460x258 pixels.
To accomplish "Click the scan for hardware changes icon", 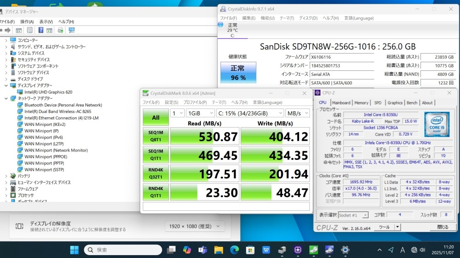I will [x=72, y=30].
